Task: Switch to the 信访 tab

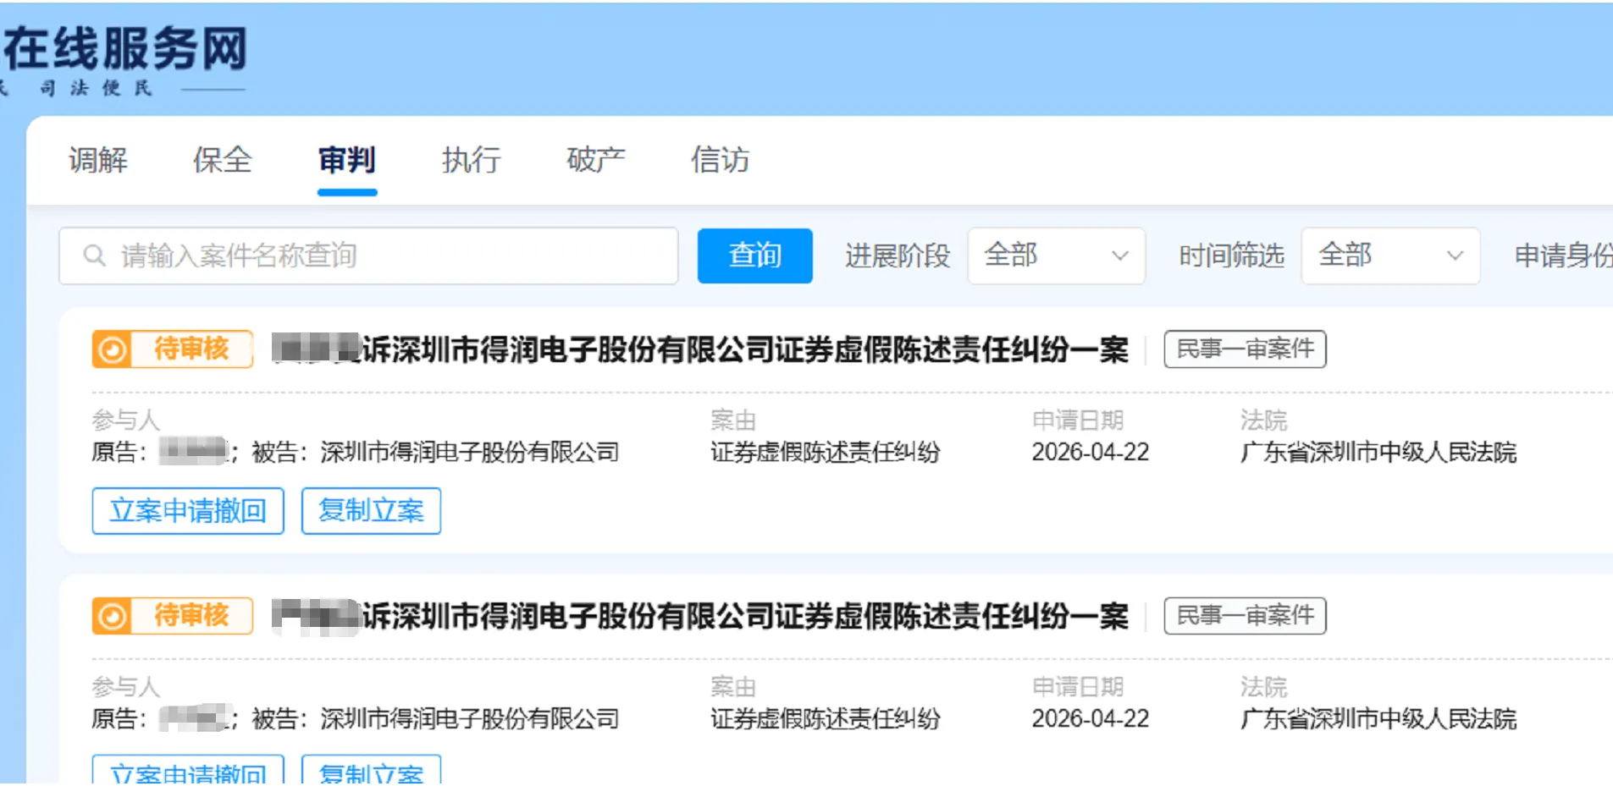Action: [x=720, y=159]
